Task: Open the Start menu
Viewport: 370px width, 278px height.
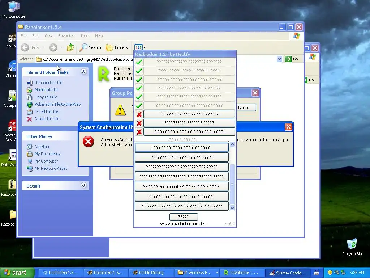Action: 17,273
